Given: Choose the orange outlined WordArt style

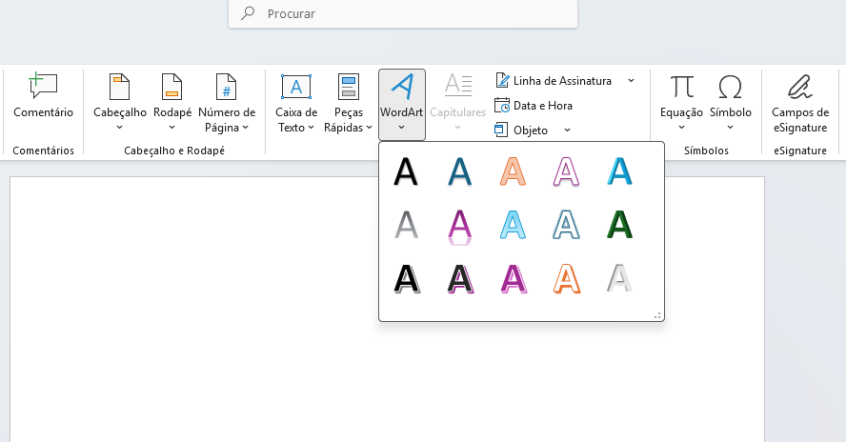Looking at the screenshot, I should click(x=513, y=171).
